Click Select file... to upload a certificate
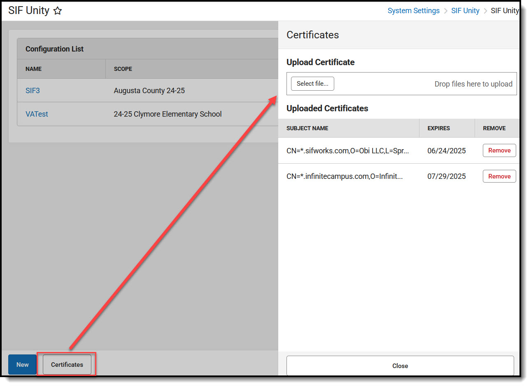This screenshot has height=387, width=531. (x=312, y=84)
